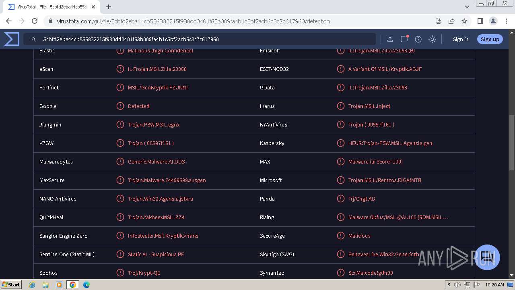
Task: Open the tab search chevron
Action: (467, 7)
